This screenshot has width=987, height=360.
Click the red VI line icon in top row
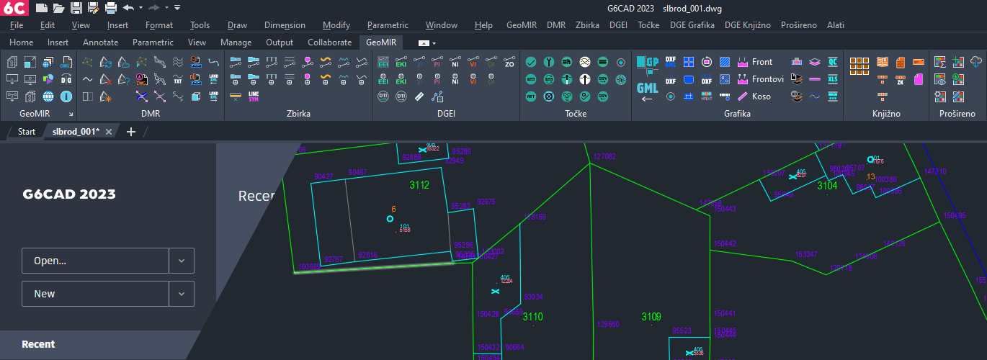click(473, 62)
